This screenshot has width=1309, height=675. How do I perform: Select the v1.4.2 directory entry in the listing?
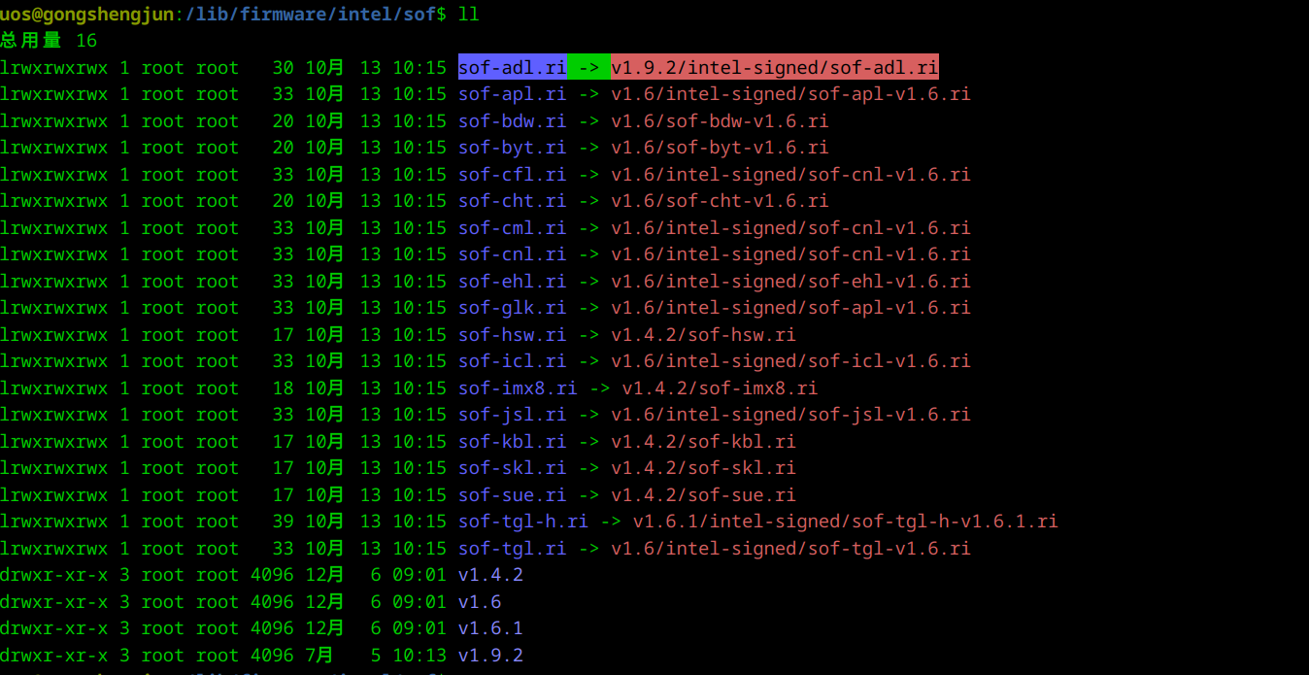[x=490, y=575]
